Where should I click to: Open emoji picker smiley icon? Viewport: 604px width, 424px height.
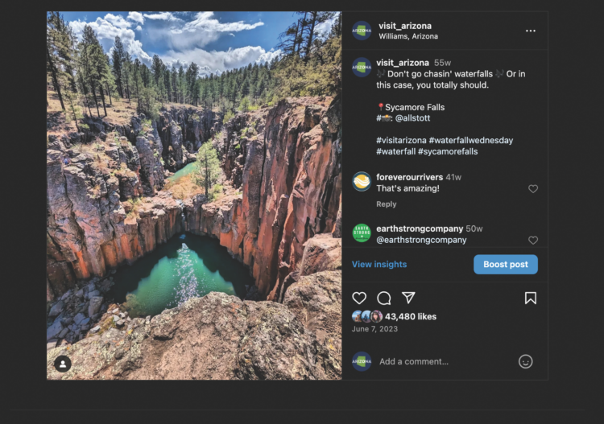pos(525,361)
